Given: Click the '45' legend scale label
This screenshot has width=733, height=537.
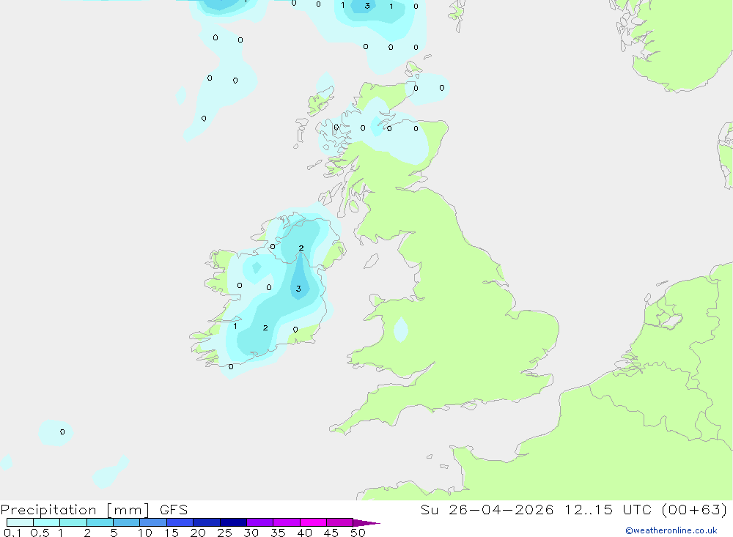Looking at the screenshot, I should pos(331,533).
